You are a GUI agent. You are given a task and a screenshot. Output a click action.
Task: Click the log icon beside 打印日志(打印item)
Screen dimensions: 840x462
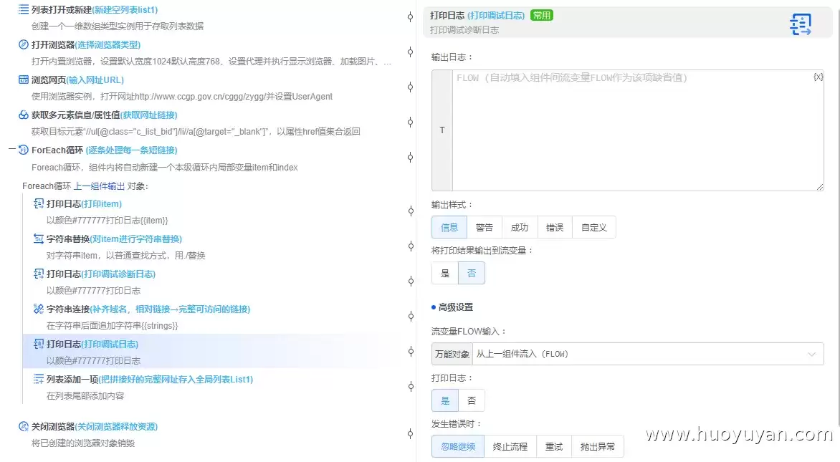point(39,203)
